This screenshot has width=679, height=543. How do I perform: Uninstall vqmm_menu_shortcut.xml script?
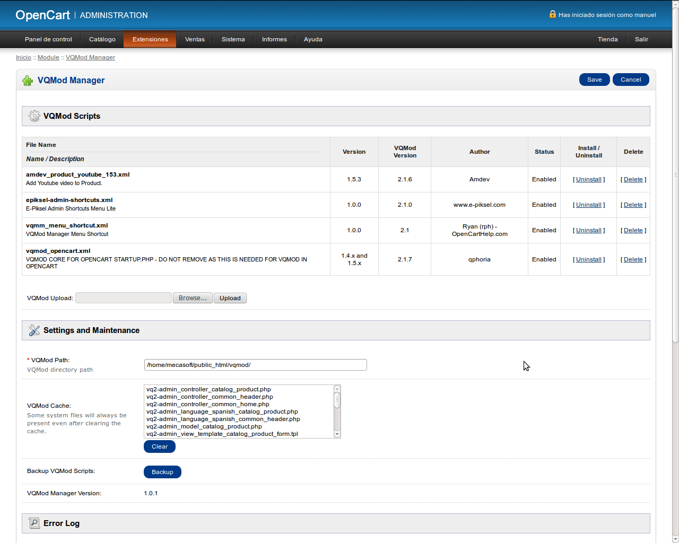[x=589, y=230]
